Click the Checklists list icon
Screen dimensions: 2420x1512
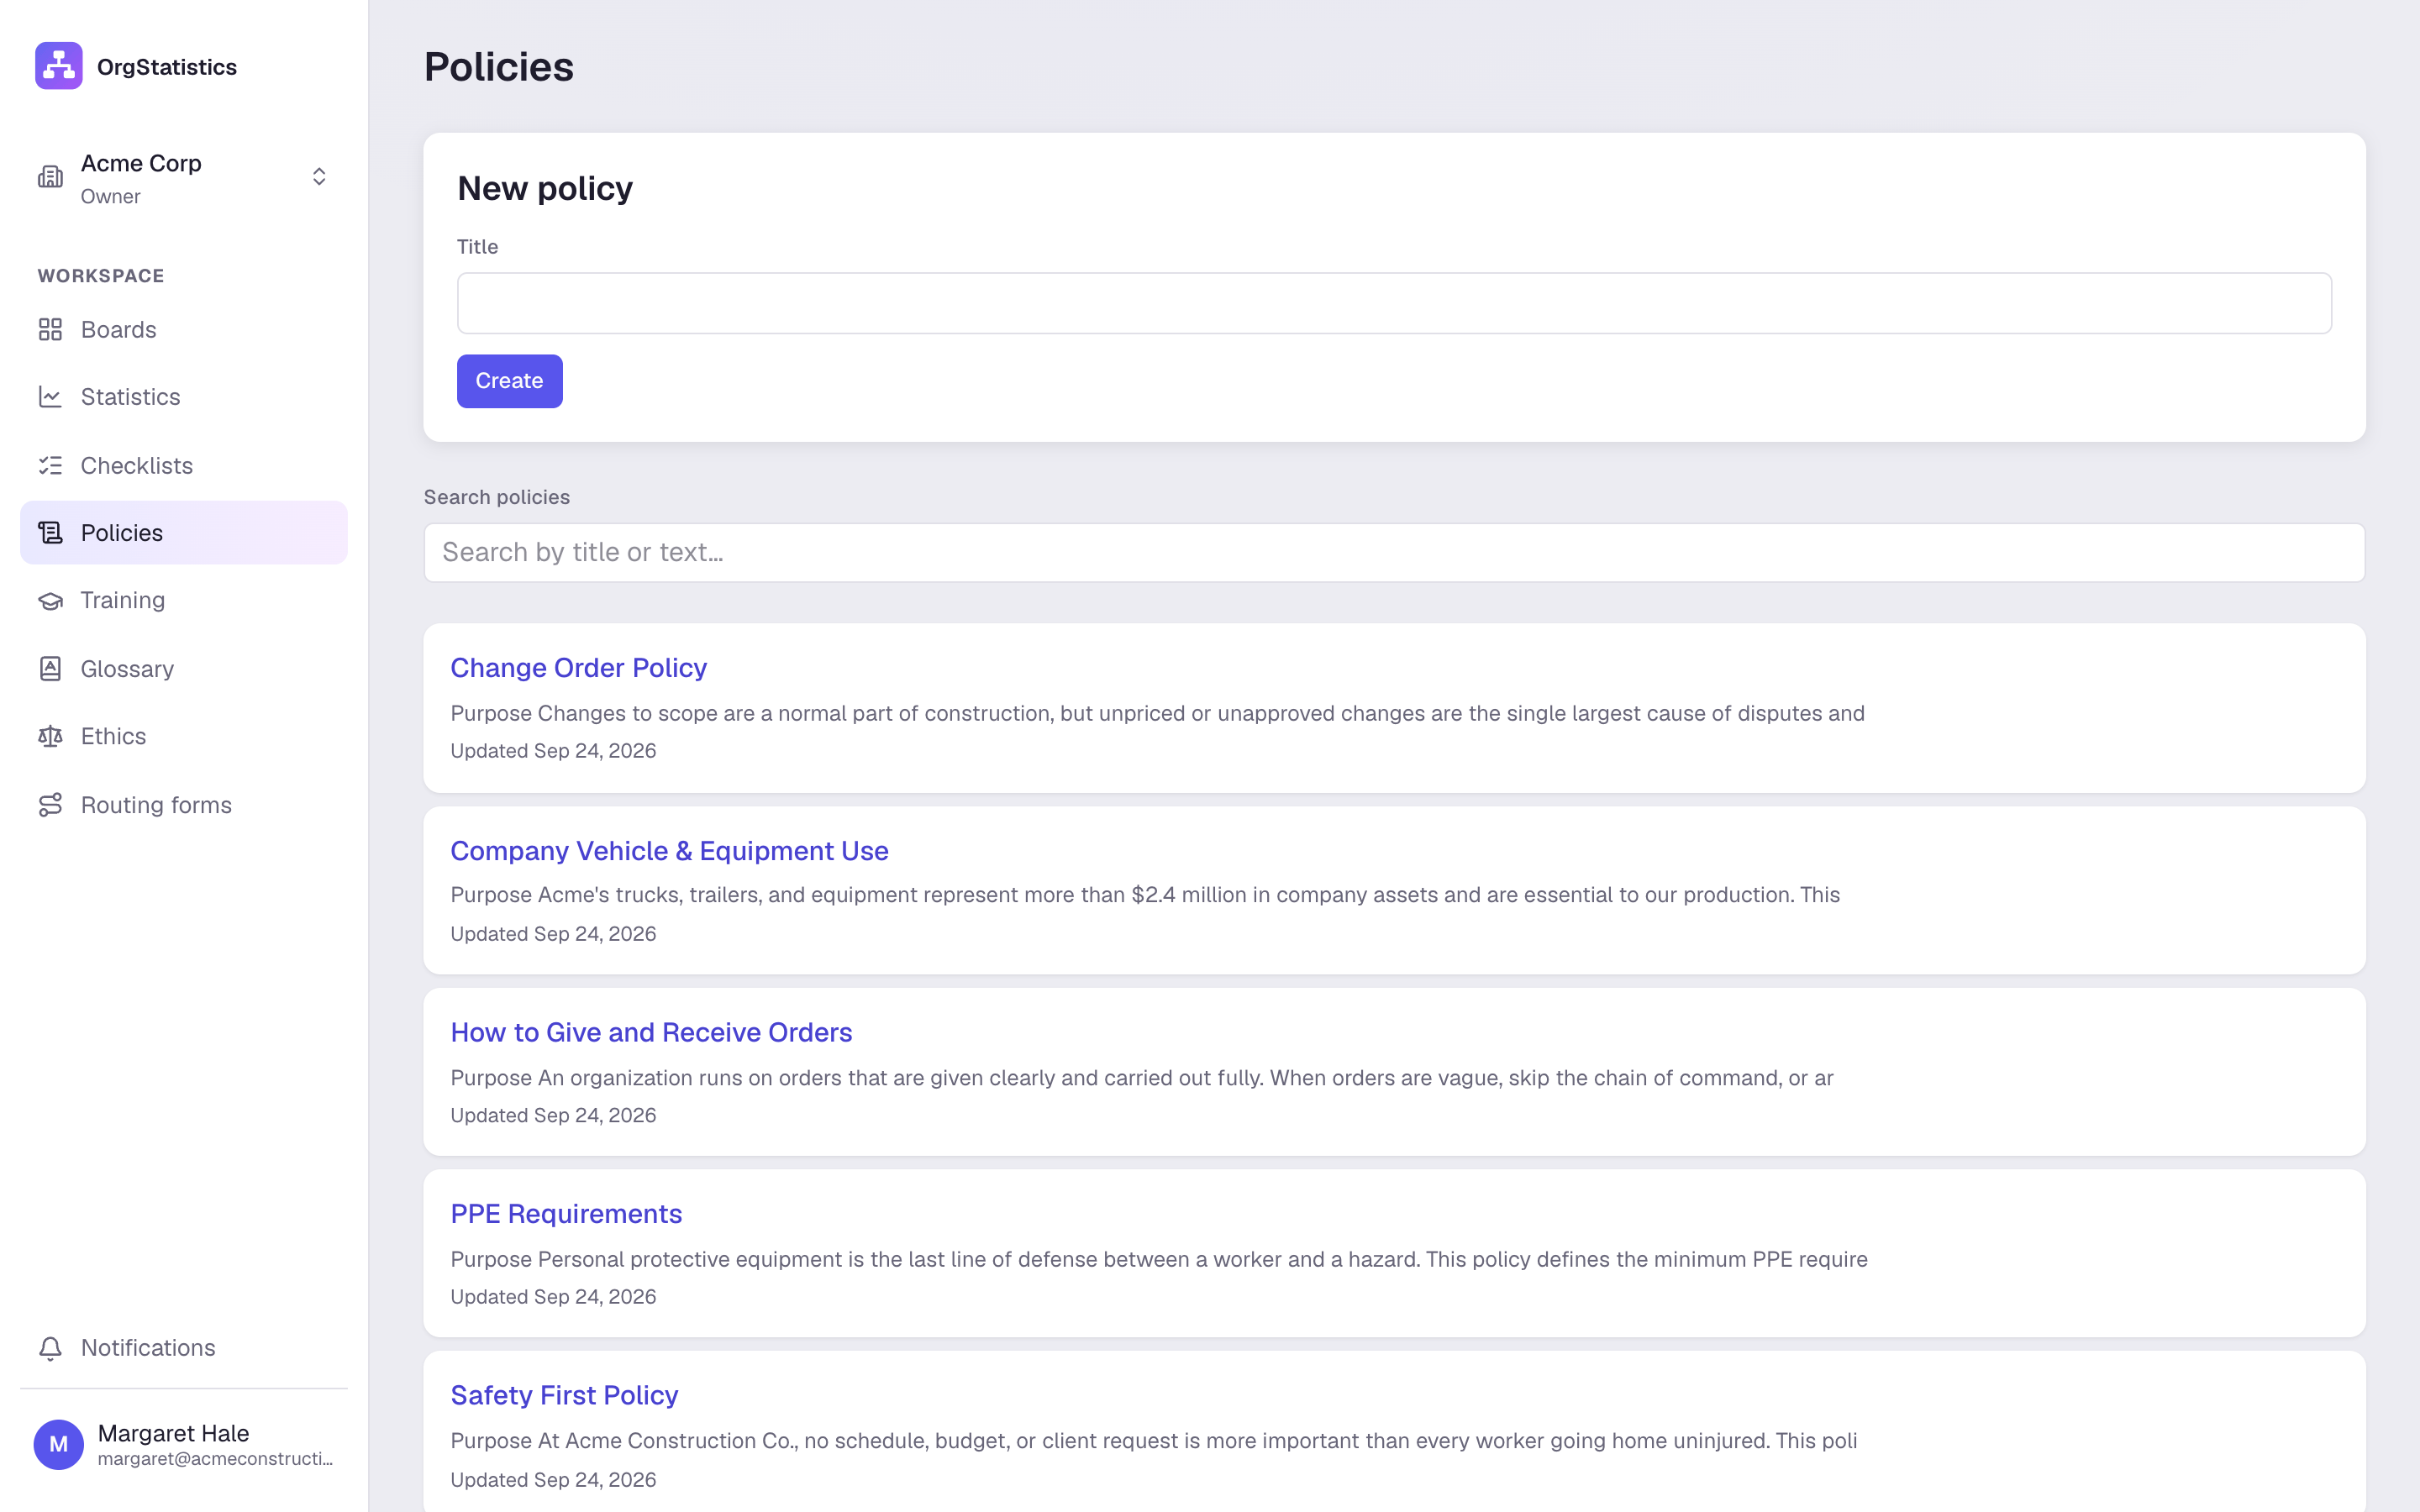point(50,465)
